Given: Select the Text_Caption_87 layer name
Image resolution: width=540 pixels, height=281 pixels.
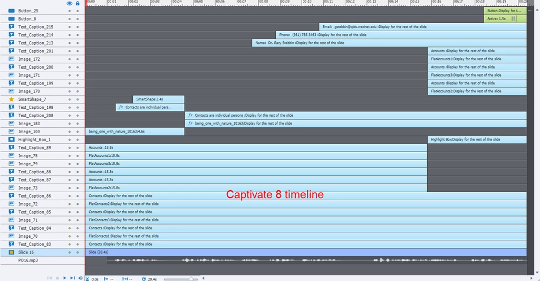Looking at the screenshot, I should pos(34,180).
